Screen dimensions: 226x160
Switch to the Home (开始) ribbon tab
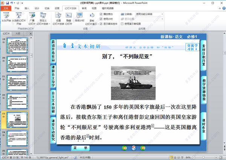coord(17,8)
